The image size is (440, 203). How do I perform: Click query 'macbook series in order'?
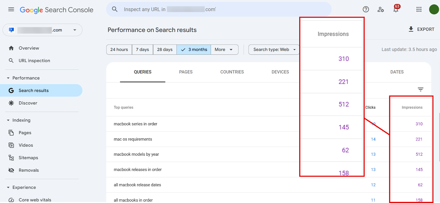[x=136, y=124]
